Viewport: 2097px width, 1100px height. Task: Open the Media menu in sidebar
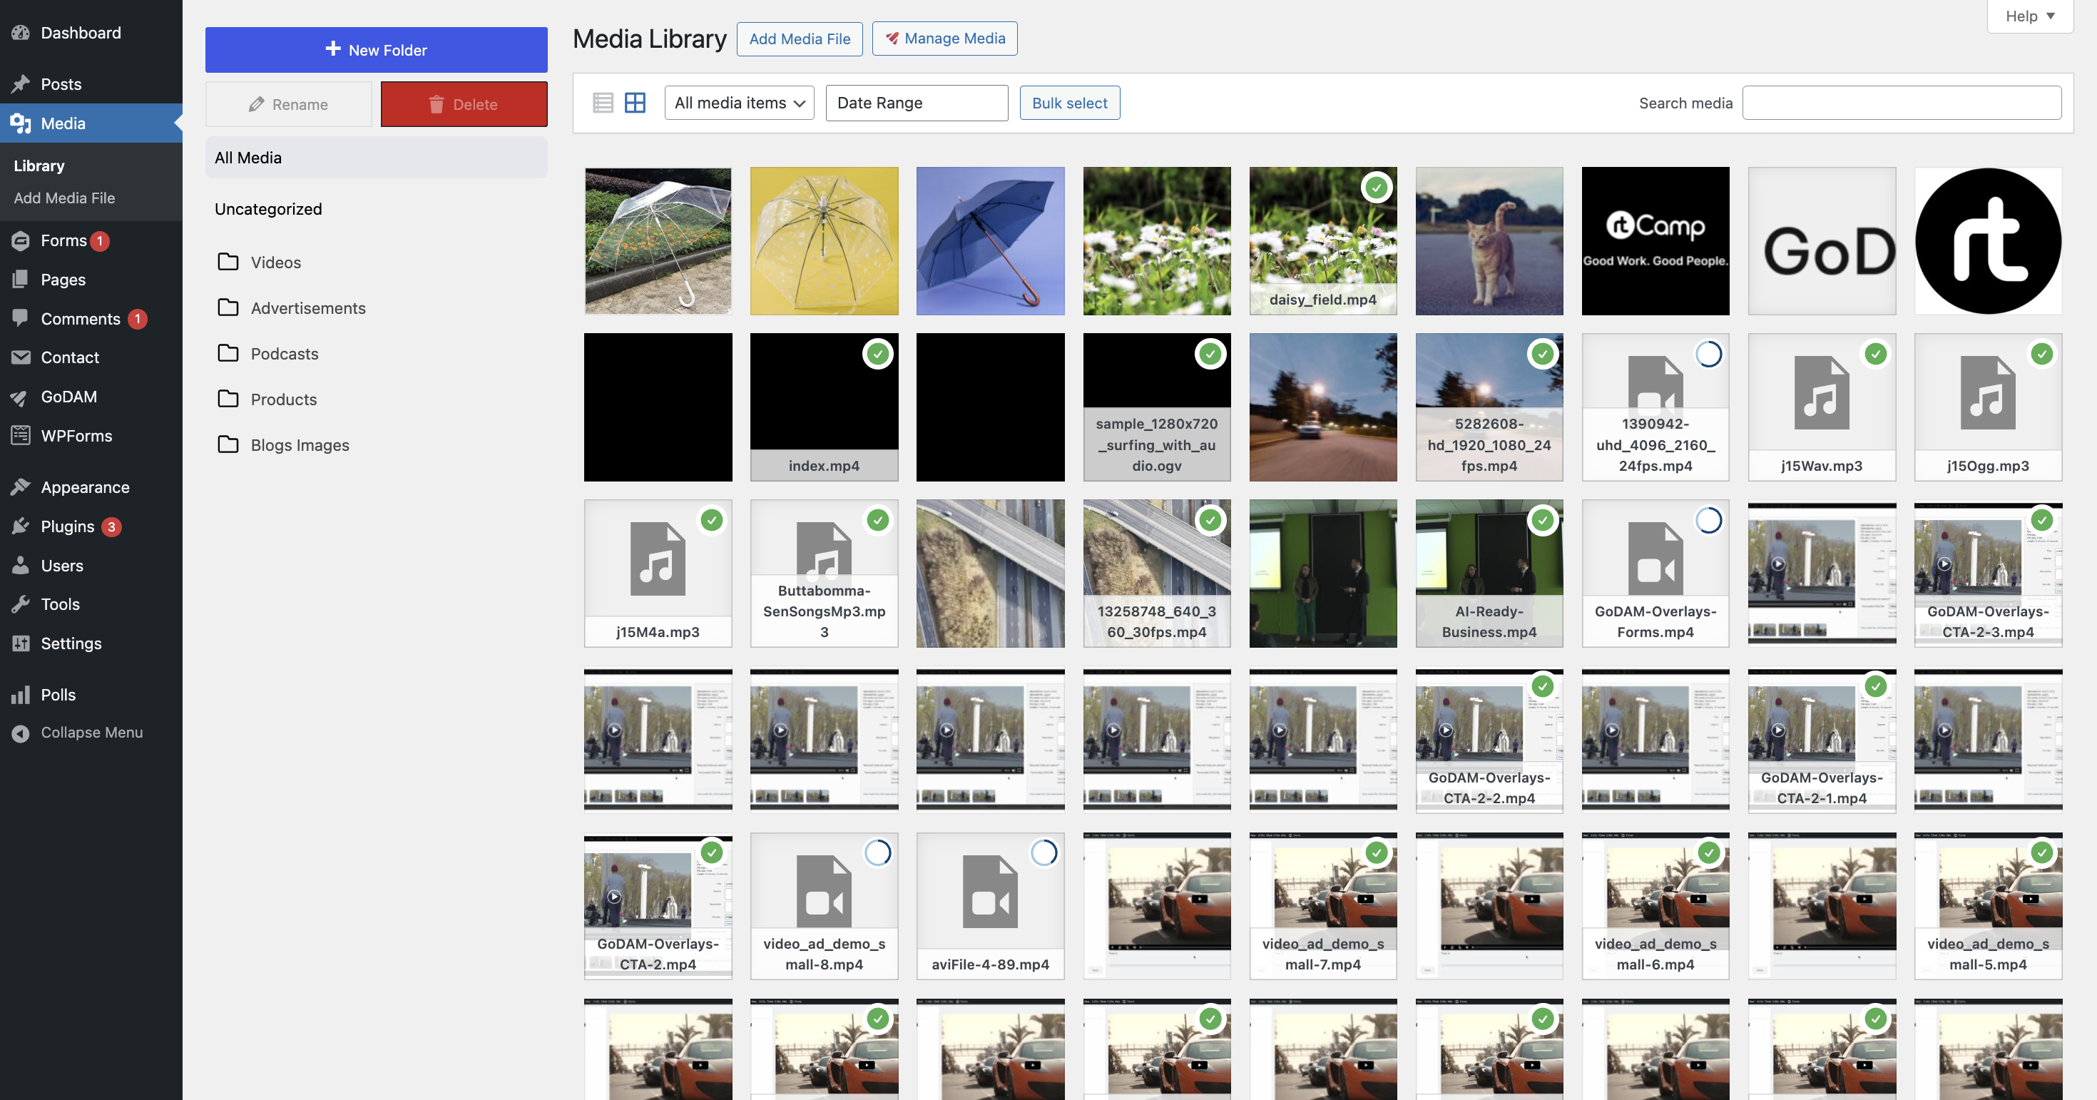coord(91,123)
